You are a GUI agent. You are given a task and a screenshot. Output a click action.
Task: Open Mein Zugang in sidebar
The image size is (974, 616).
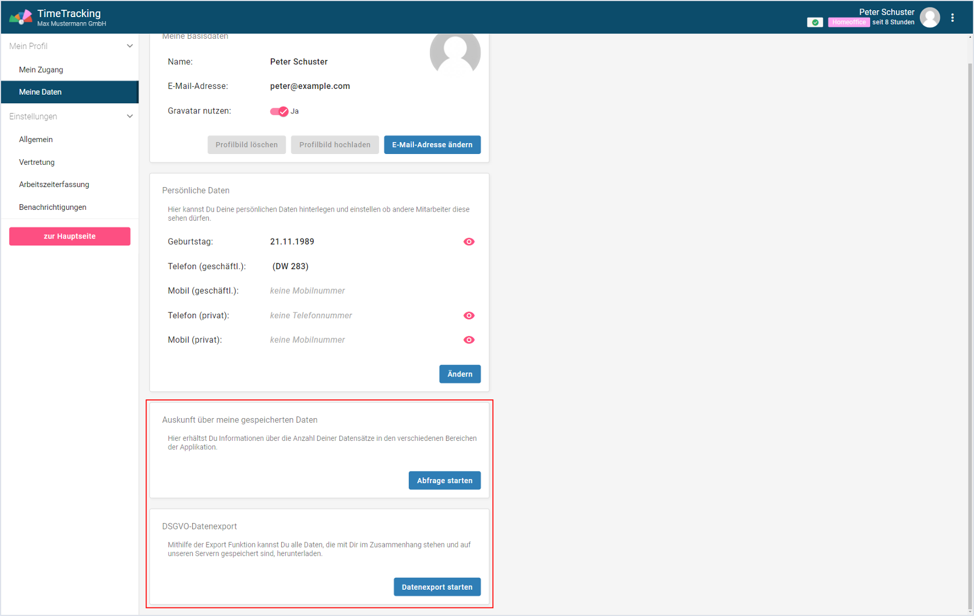41,70
